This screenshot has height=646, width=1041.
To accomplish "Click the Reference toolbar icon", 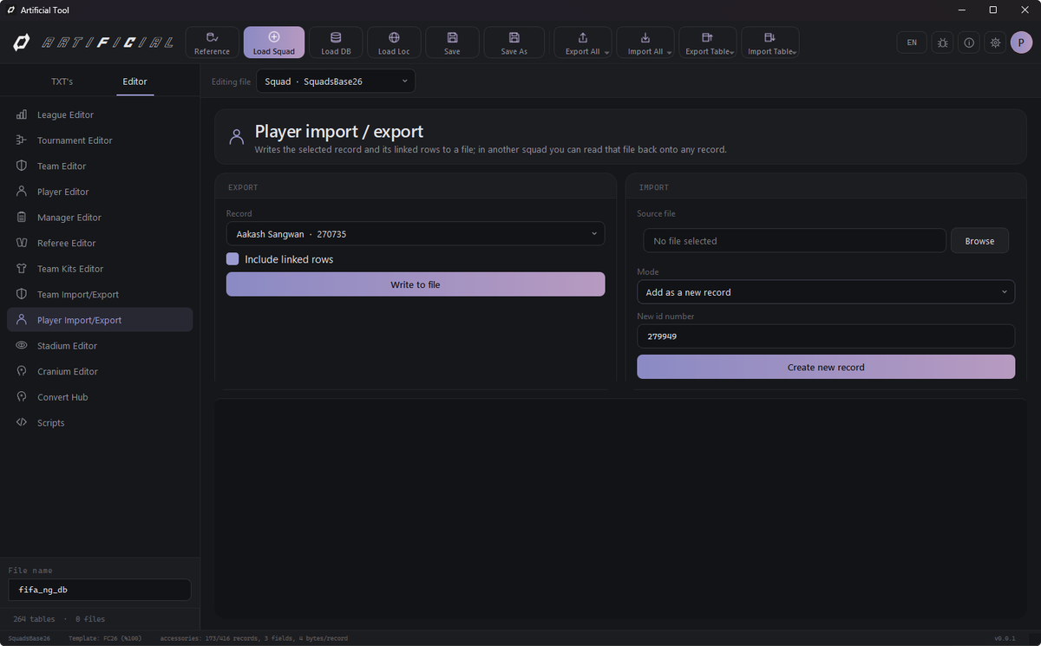I will (x=212, y=37).
